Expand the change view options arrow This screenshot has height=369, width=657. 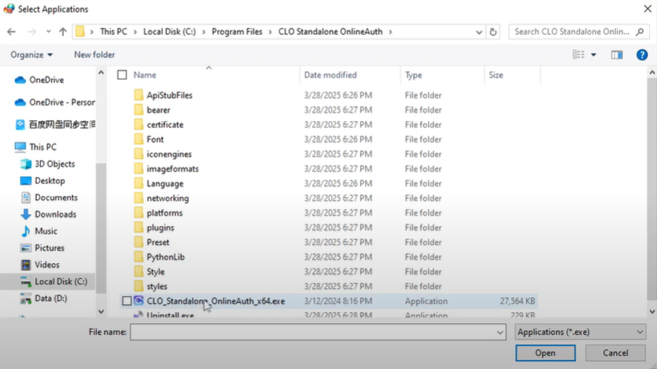pyautogui.click(x=594, y=55)
